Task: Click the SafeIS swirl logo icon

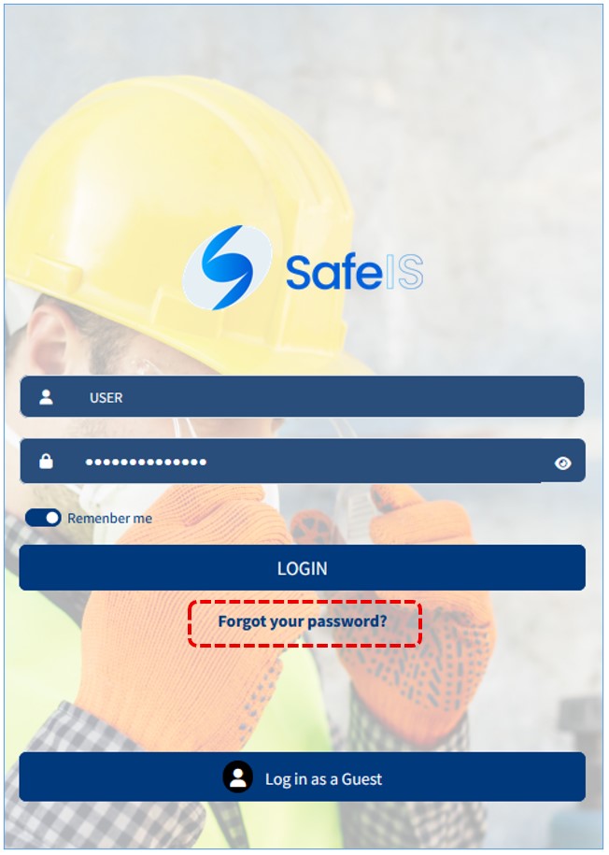Action: tap(227, 267)
